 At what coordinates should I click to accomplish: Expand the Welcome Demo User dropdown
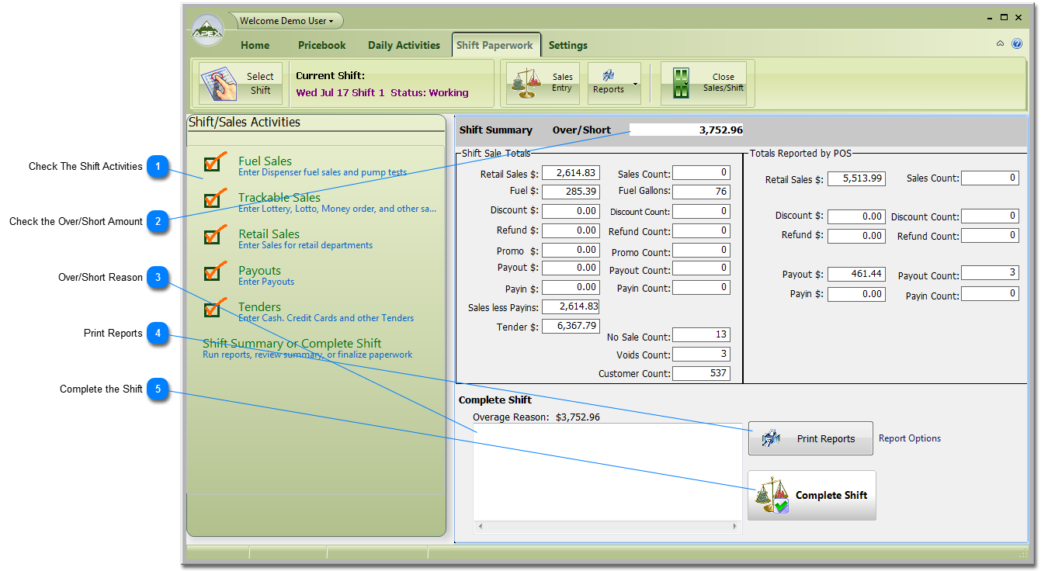pos(286,21)
